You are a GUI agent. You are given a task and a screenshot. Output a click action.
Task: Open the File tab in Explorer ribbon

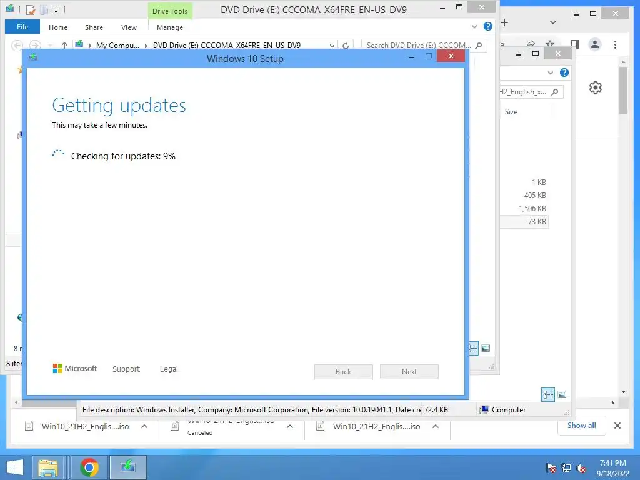click(22, 27)
